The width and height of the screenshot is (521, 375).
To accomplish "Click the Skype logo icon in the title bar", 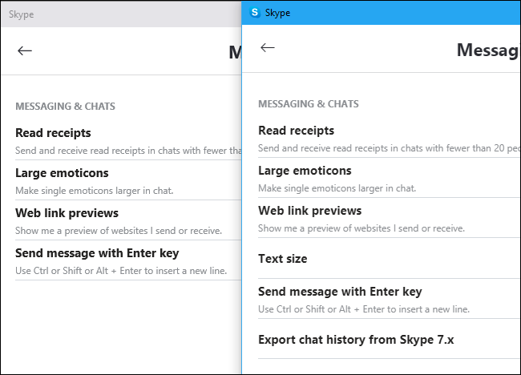I will tap(255, 13).
